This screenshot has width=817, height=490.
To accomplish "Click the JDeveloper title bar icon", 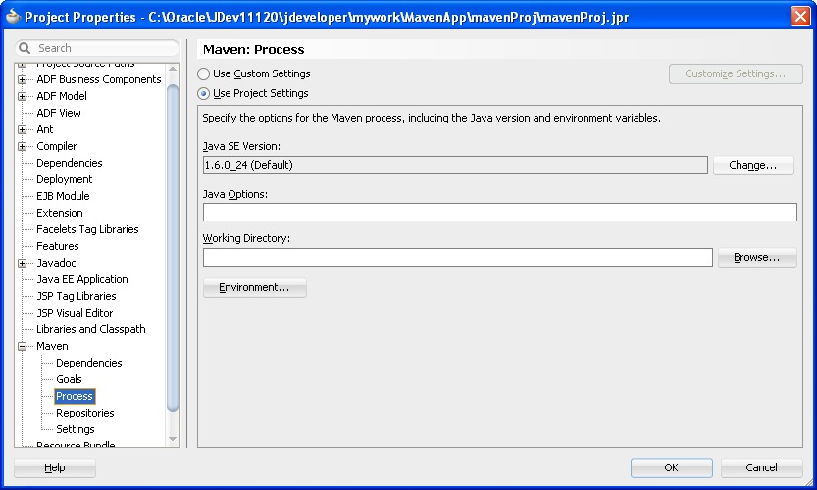I will [x=13, y=16].
